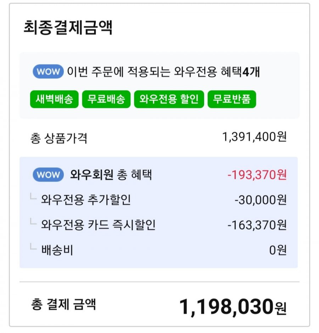Screen dimensions: 319x333
Task: Click the WOW badge in benefits banner
Action: [48, 72]
